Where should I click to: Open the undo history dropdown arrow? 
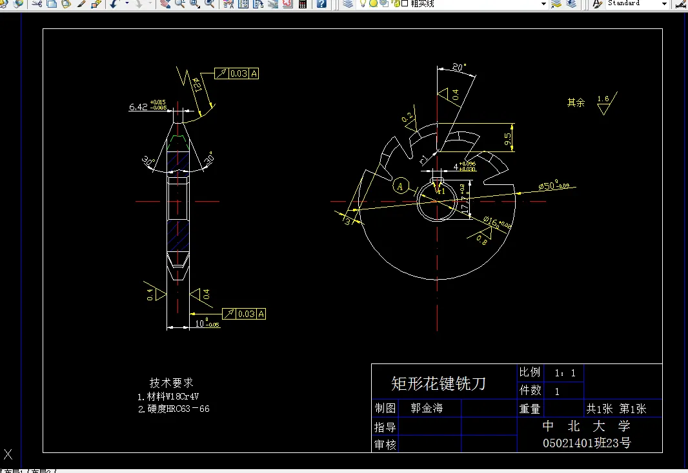[126, 3]
